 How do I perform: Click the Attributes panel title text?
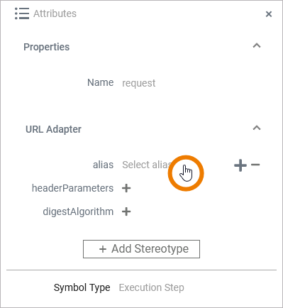[x=55, y=13]
